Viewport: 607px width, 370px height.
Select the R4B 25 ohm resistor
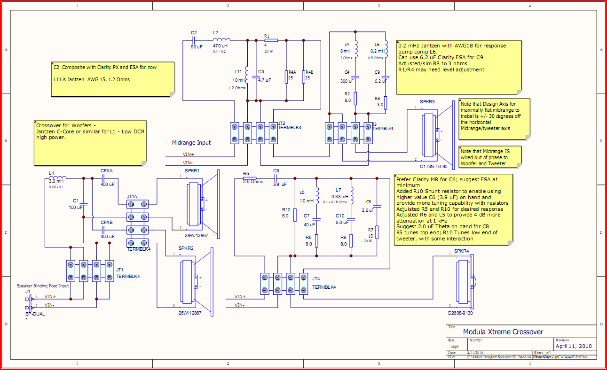coord(304,77)
